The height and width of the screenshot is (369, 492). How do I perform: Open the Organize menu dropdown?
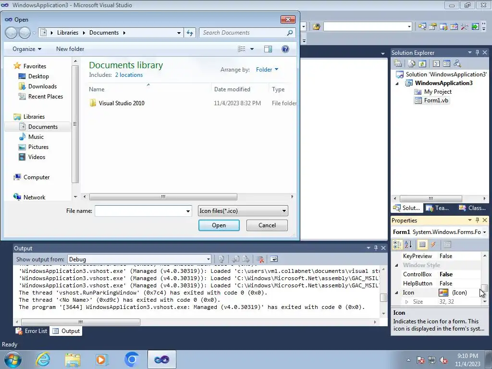(27, 49)
